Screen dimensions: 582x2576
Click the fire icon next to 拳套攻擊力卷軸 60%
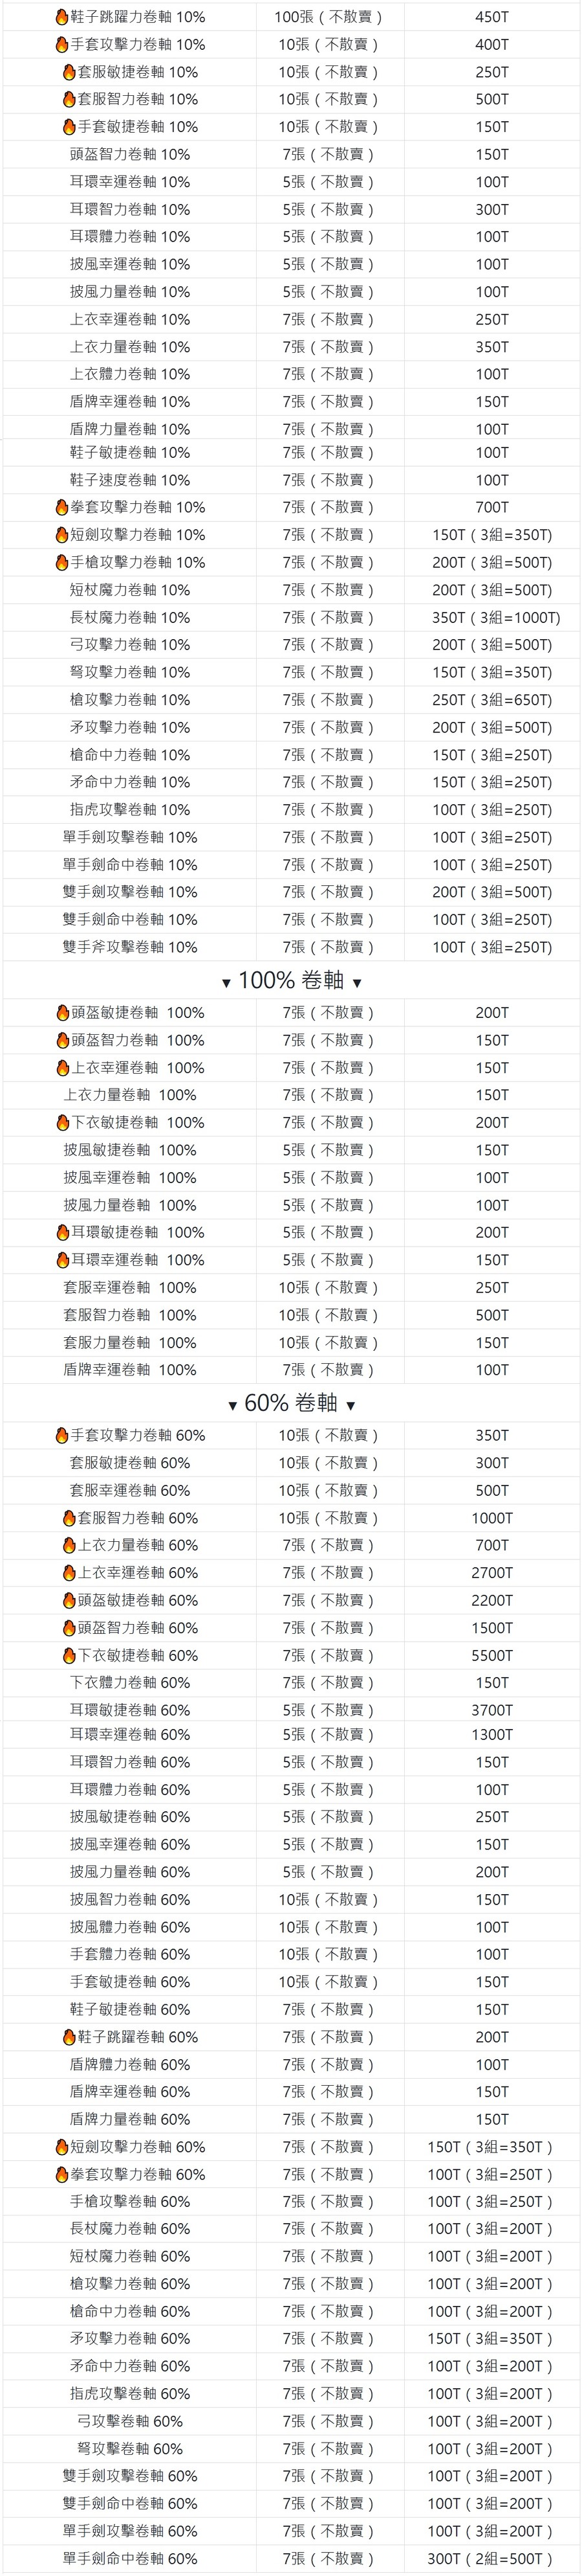pyautogui.click(x=62, y=2174)
